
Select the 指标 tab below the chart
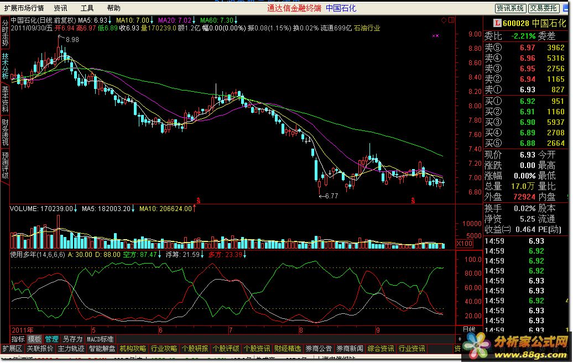click(x=18, y=339)
